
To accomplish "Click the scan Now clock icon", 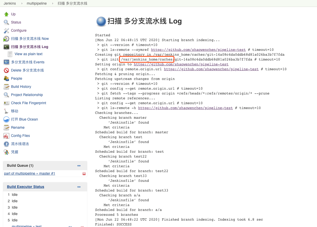I will pyautogui.click(x=6, y=39).
